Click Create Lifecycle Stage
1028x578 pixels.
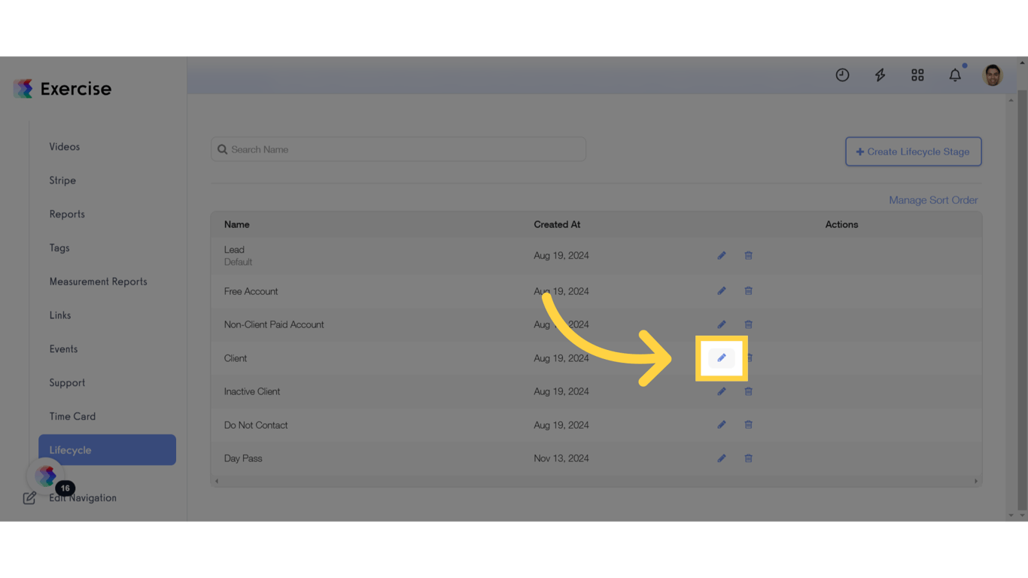click(x=913, y=151)
